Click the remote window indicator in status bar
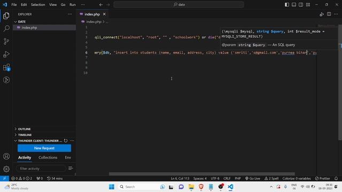 point(4,178)
